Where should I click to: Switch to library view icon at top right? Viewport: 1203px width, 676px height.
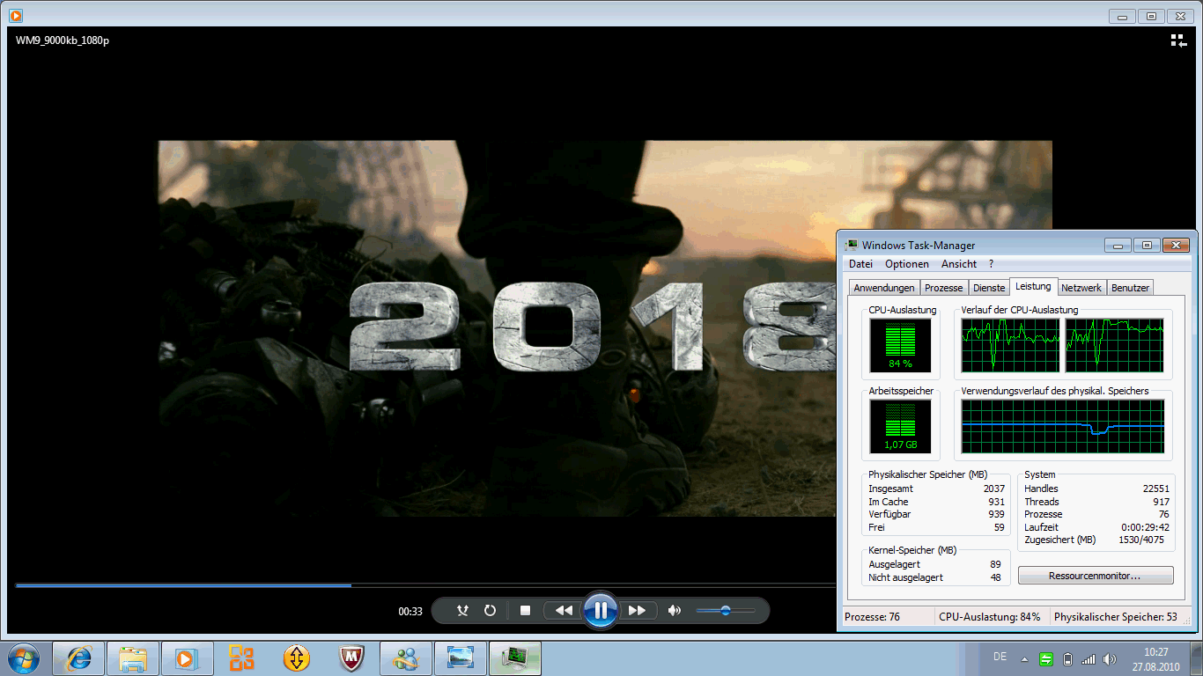coord(1178,40)
